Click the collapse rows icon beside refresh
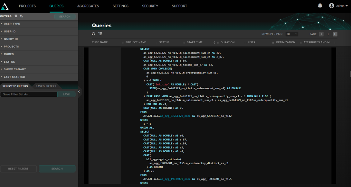This screenshot has height=187, width=351. pos(100,34)
